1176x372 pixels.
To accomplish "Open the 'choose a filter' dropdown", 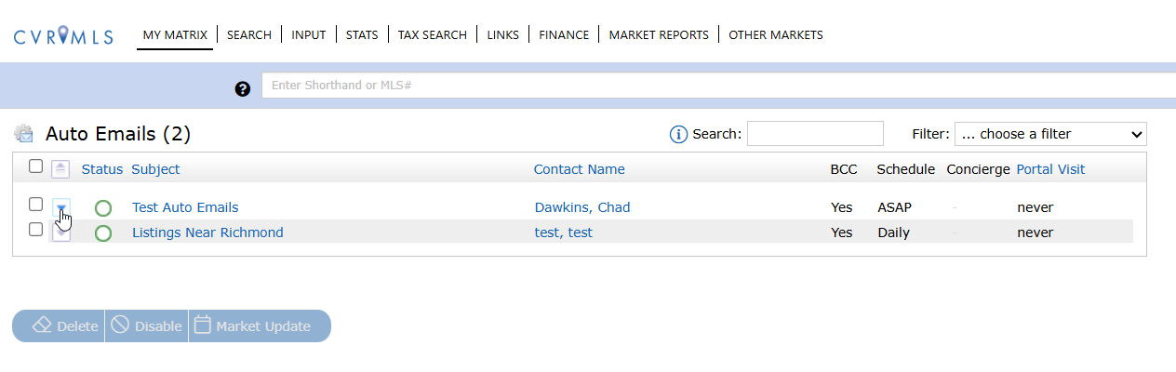I will [1050, 134].
